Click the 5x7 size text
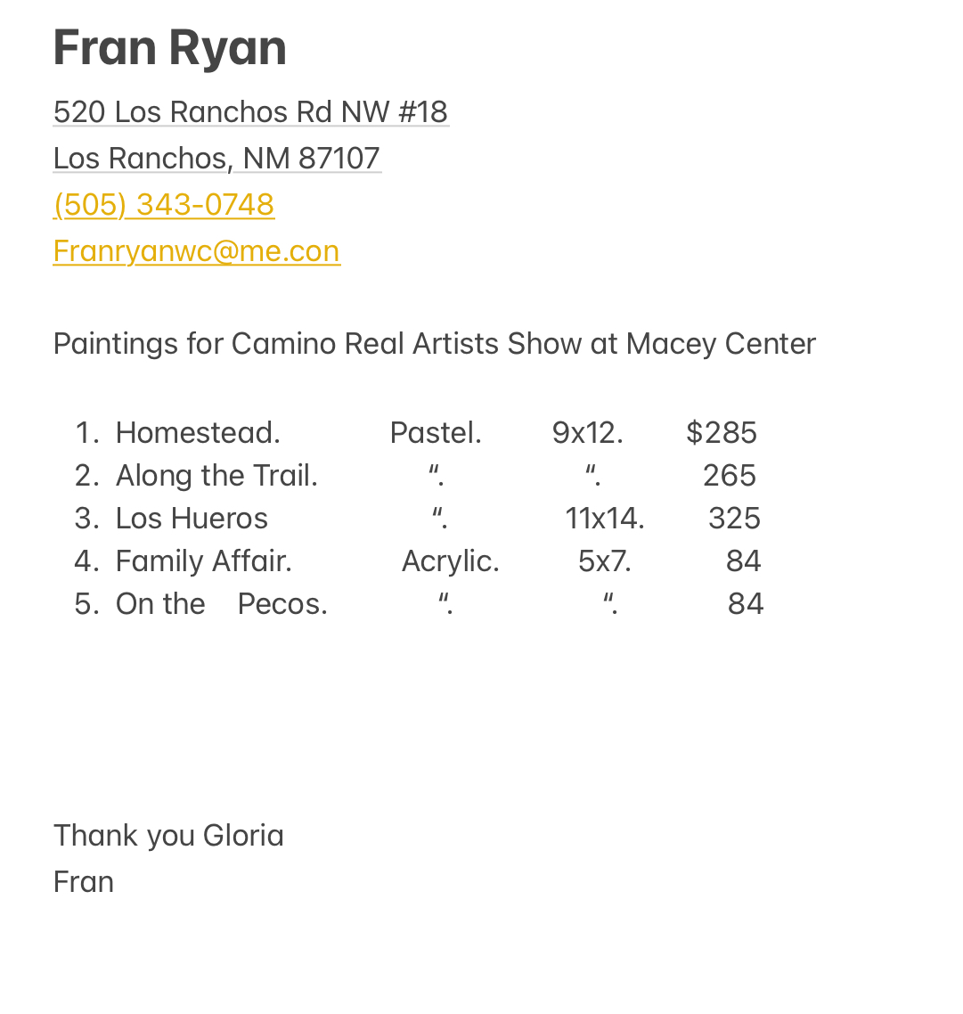Image resolution: width=963 pixels, height=1014 pixels. pyautogui.click(x=604, y=561)
